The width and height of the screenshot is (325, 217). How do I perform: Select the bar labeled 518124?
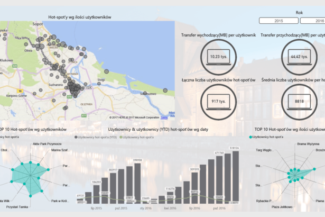(236, 177)
